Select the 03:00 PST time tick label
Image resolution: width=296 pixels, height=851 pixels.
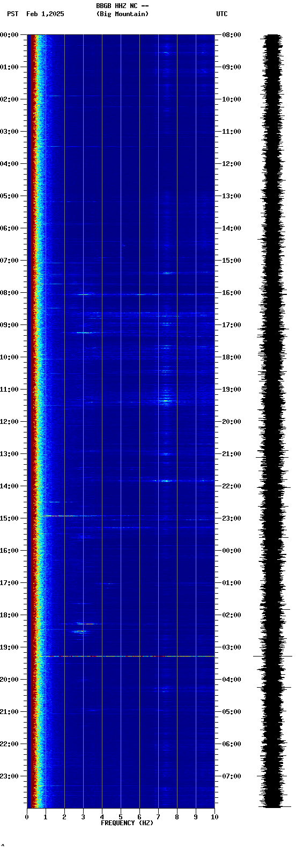(x=9, y=132)
